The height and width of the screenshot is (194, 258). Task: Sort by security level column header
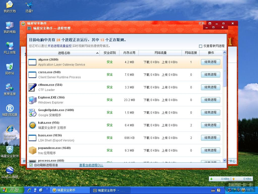110,53
